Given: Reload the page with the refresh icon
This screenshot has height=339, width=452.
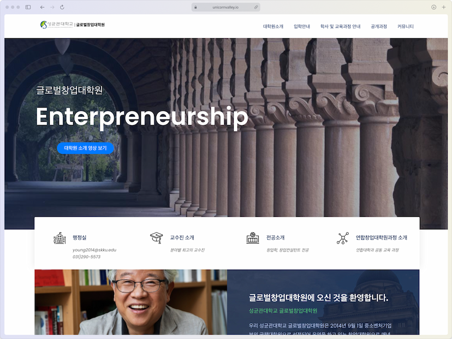Looking at the screenshot, I should [62, 7].
